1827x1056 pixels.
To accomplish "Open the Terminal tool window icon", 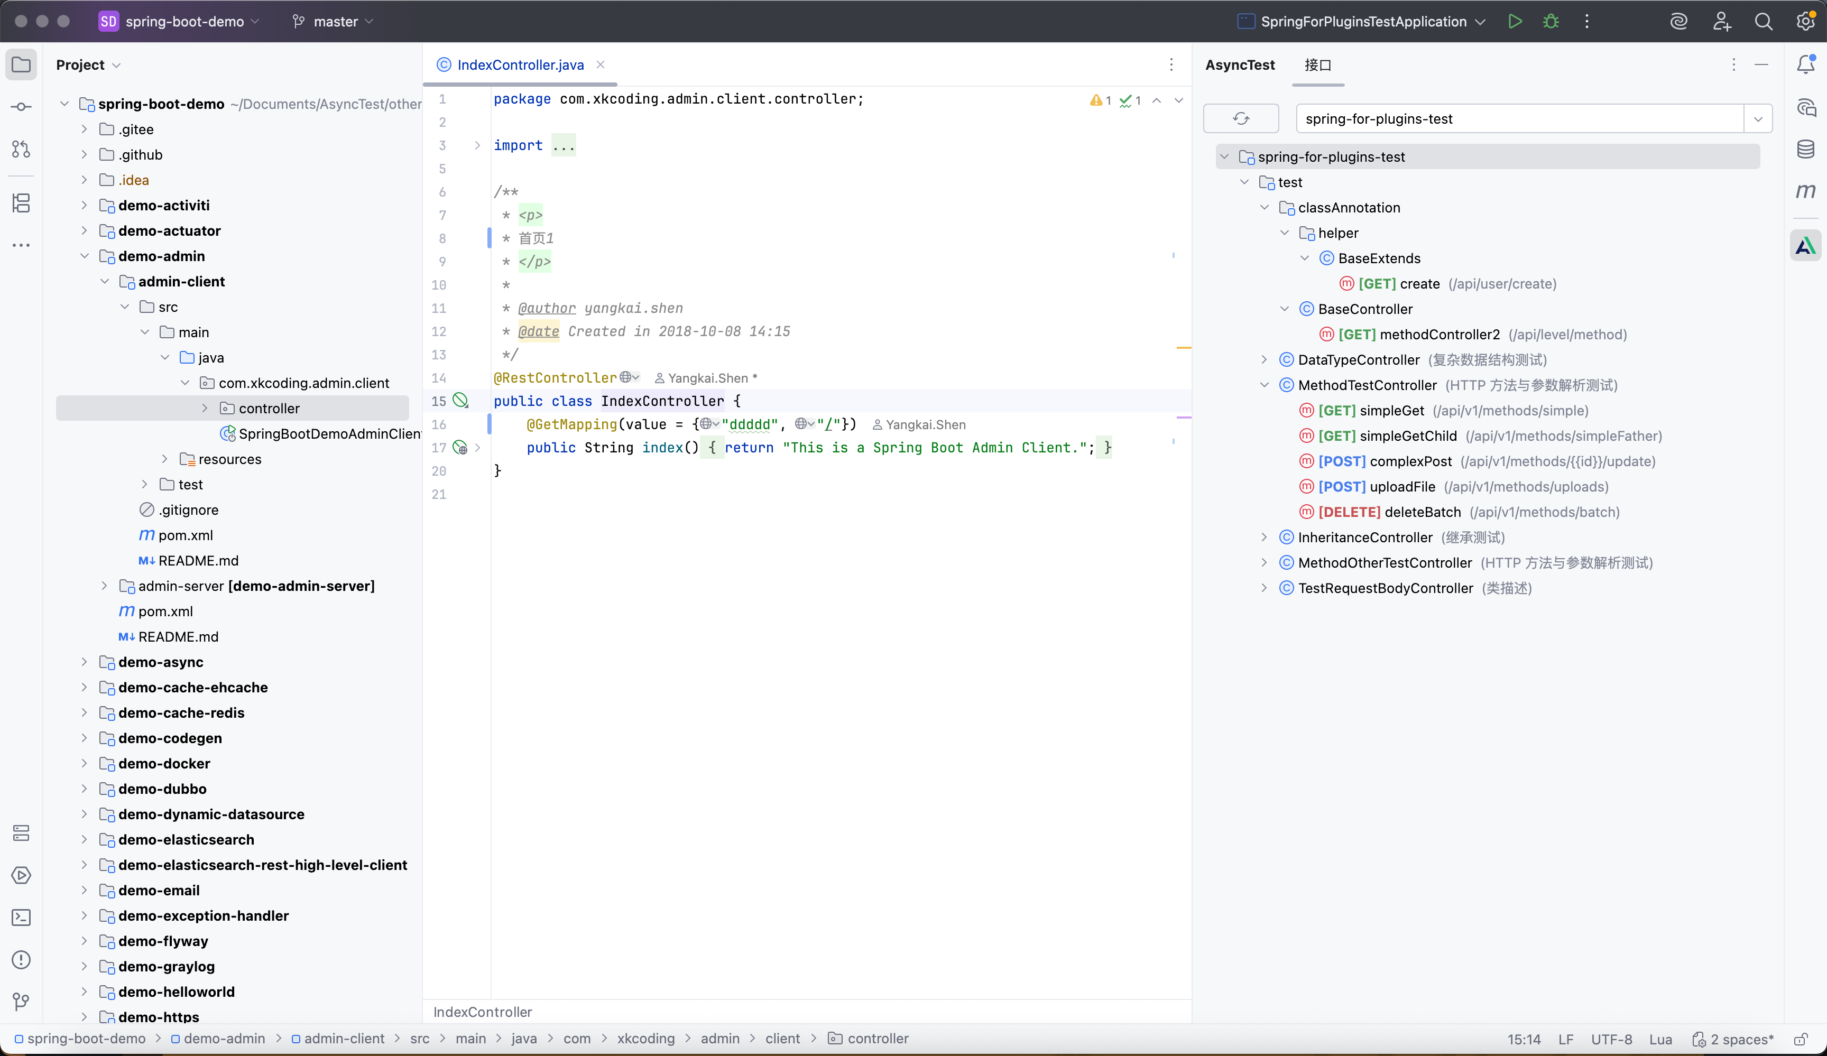I will click(21, 918).
